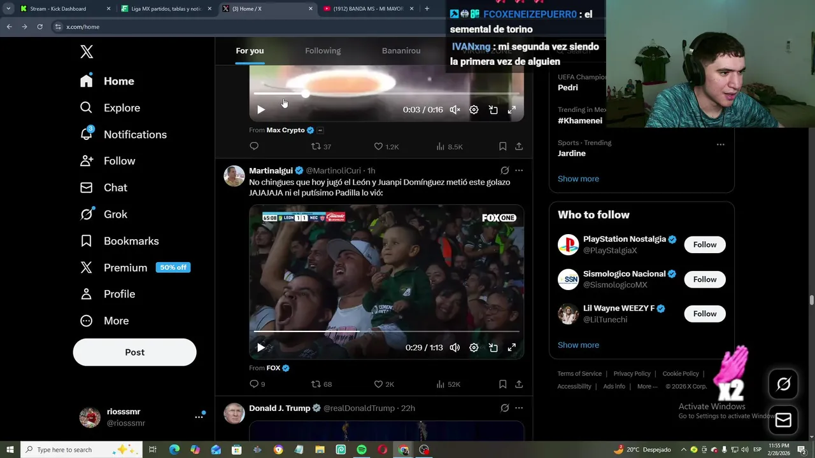Toggle picture-in-picture on Max Crypto video

click(493, 109)
